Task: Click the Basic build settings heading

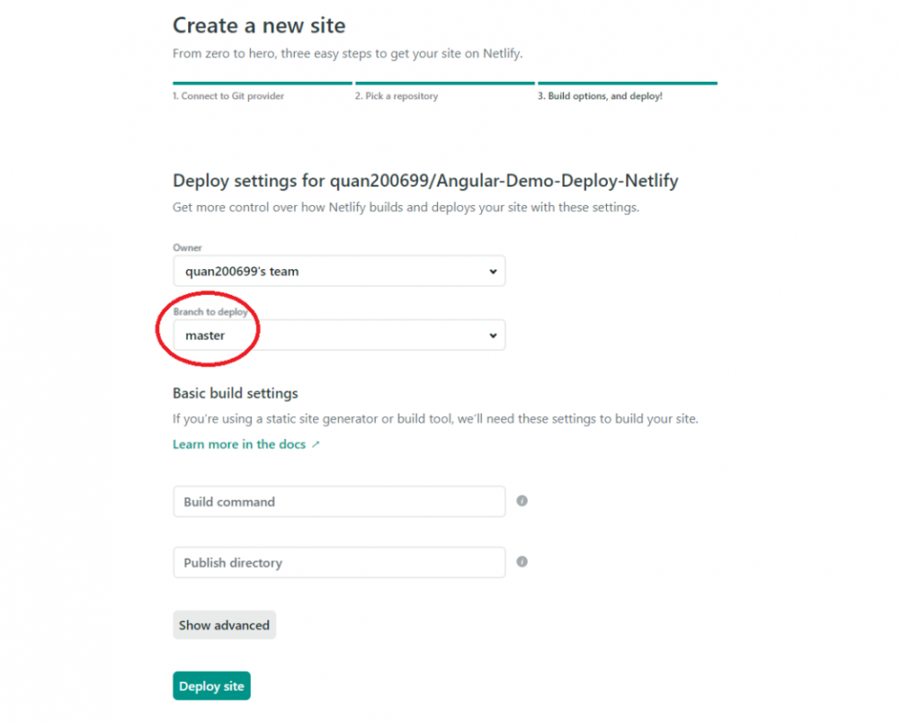Action: coord(235,393)
